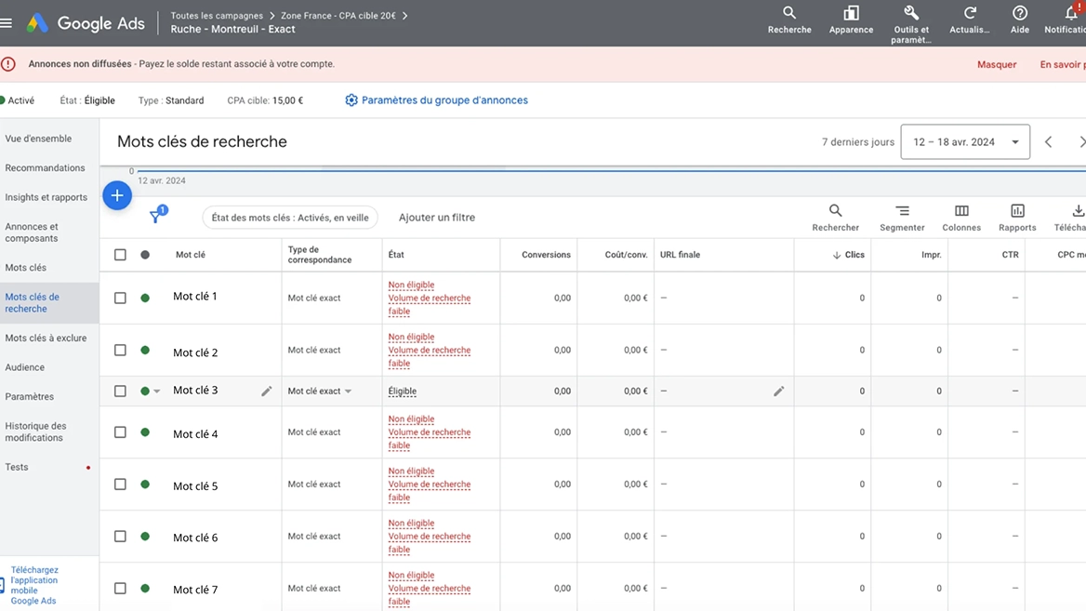
Task: Open keyword status filter chip
Action: click(290, 218)
